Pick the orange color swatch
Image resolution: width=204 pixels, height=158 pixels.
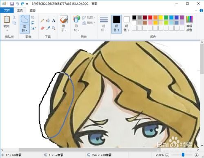point(155,18)
